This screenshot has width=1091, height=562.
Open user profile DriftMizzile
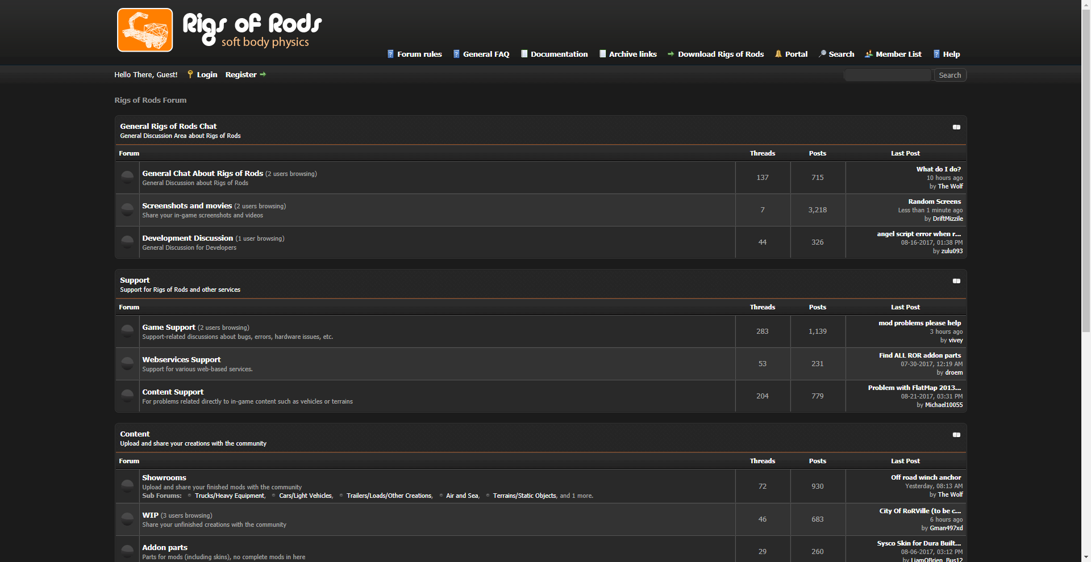click(948, 219)
